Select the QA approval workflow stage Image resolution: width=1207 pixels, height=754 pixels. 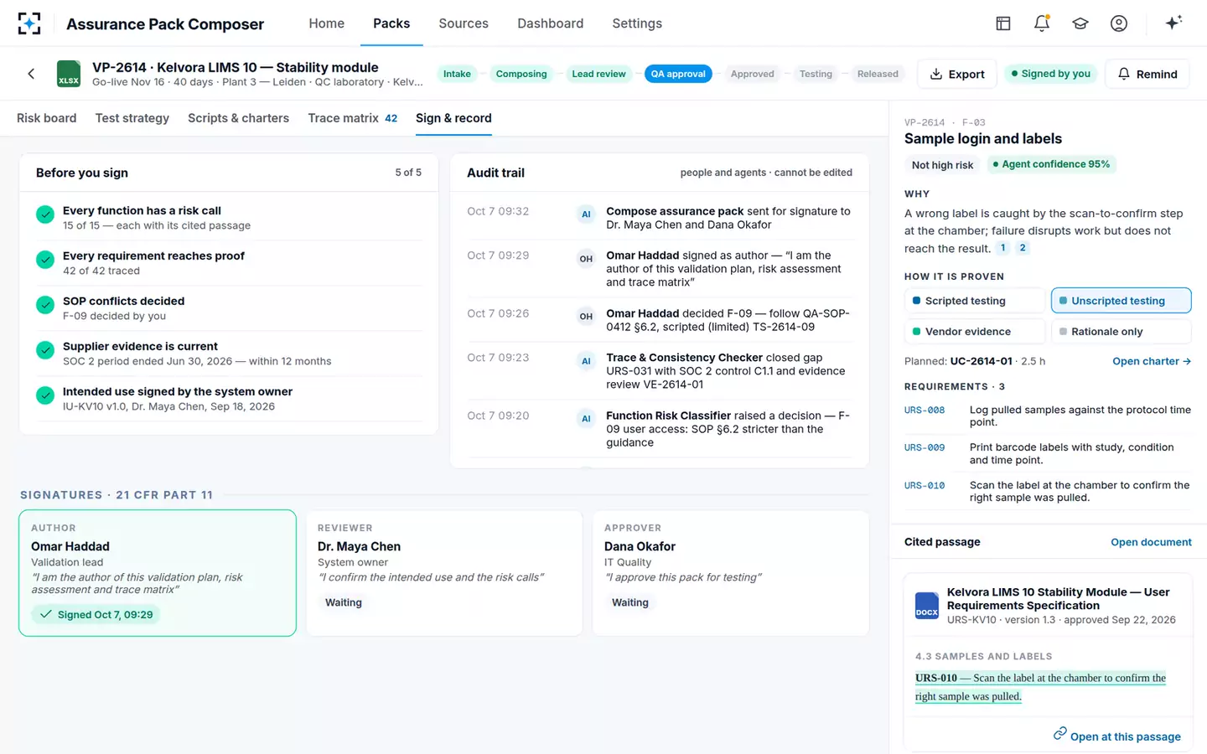(678, 74)
